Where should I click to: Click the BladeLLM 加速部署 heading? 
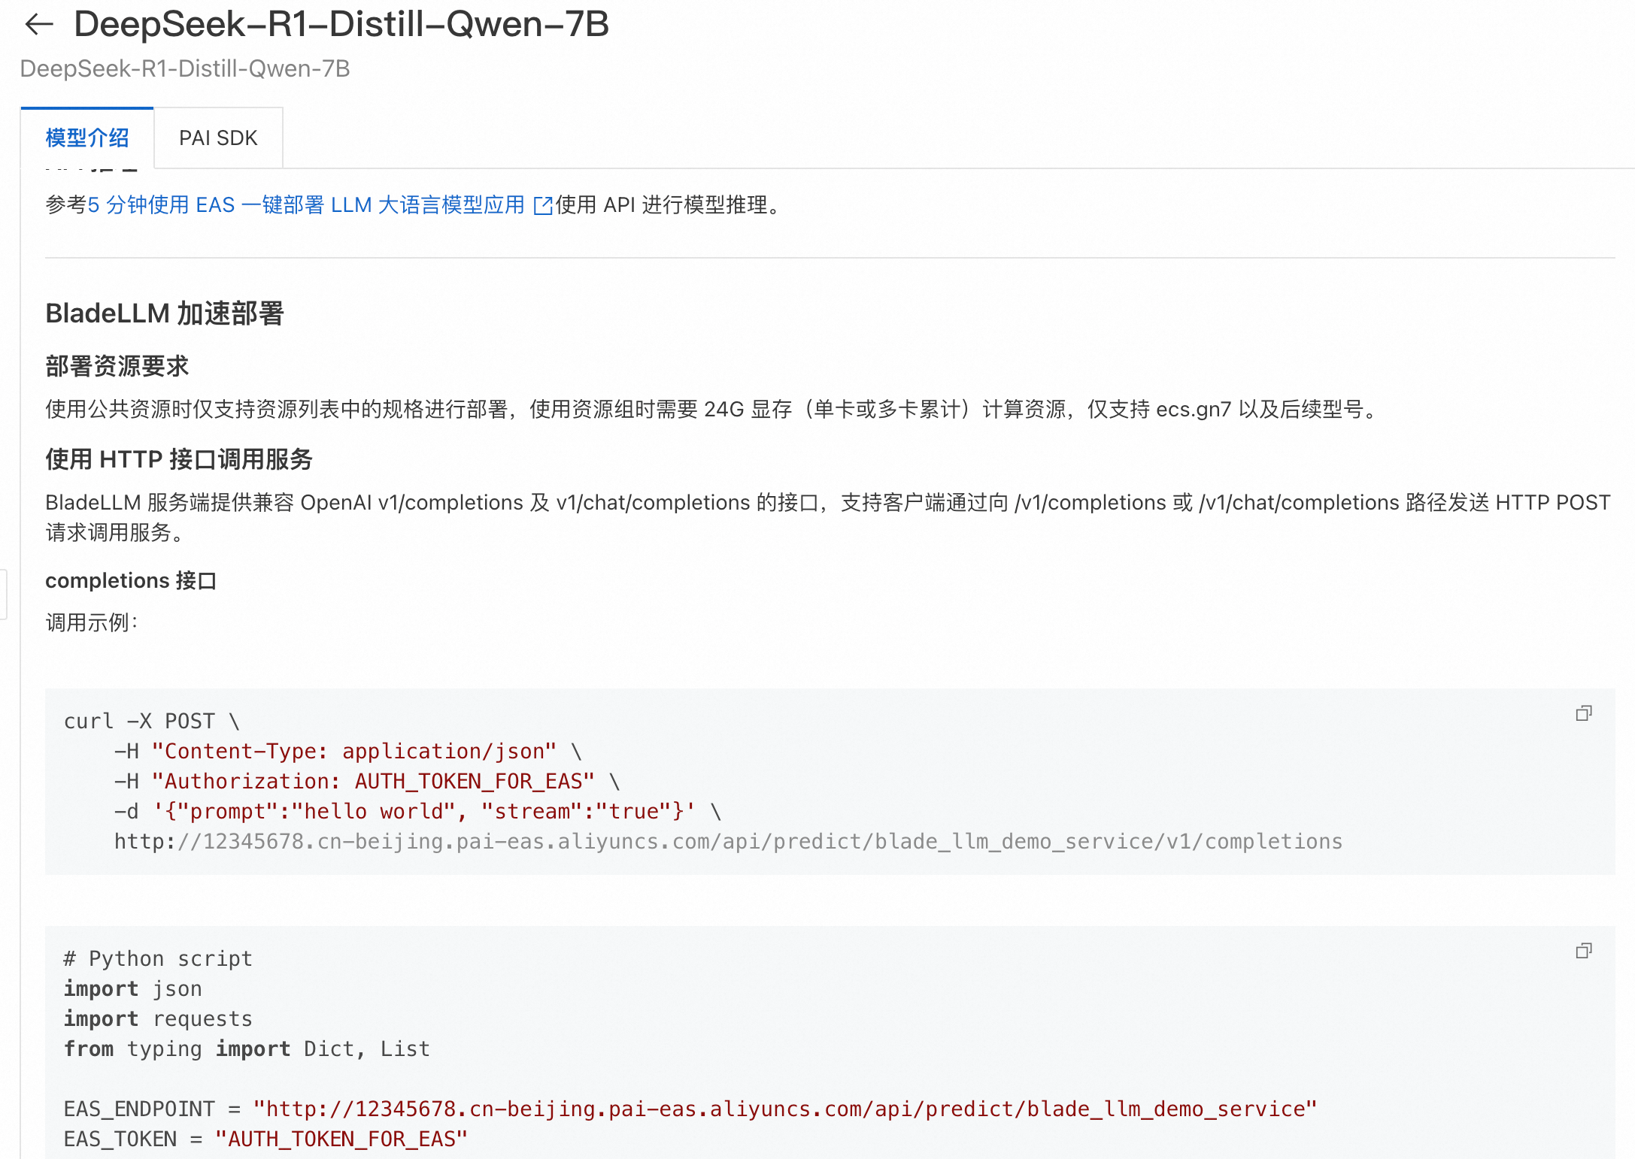click(x=165, y=313)
